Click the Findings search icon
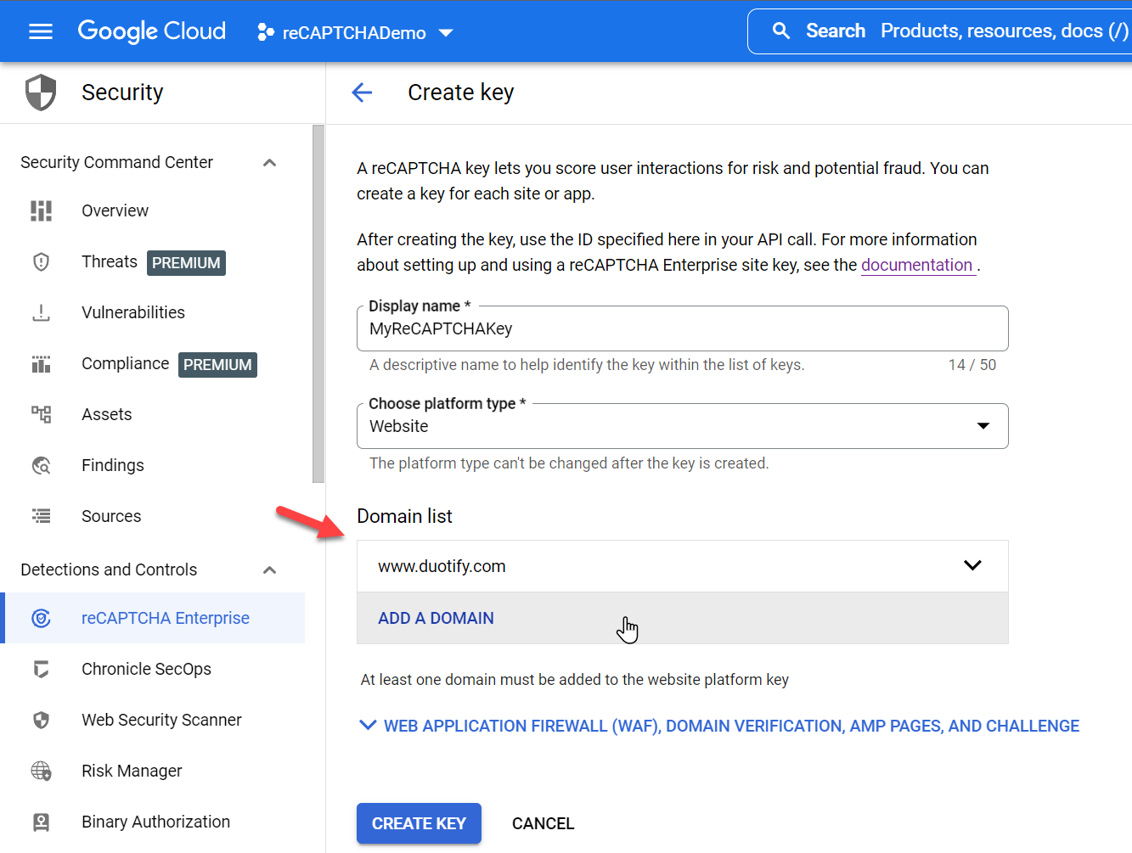 pos(41,465)
